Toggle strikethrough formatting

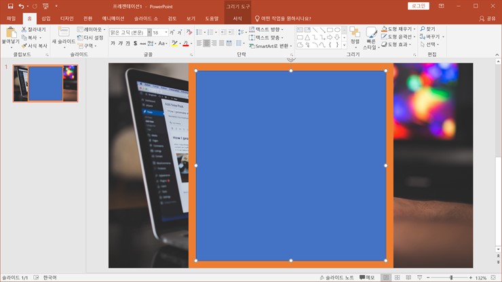pyautogui.click(x=142, y=43)
